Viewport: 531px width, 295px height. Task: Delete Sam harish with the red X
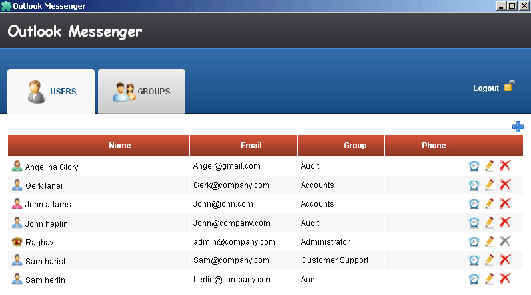coord(505,260)
